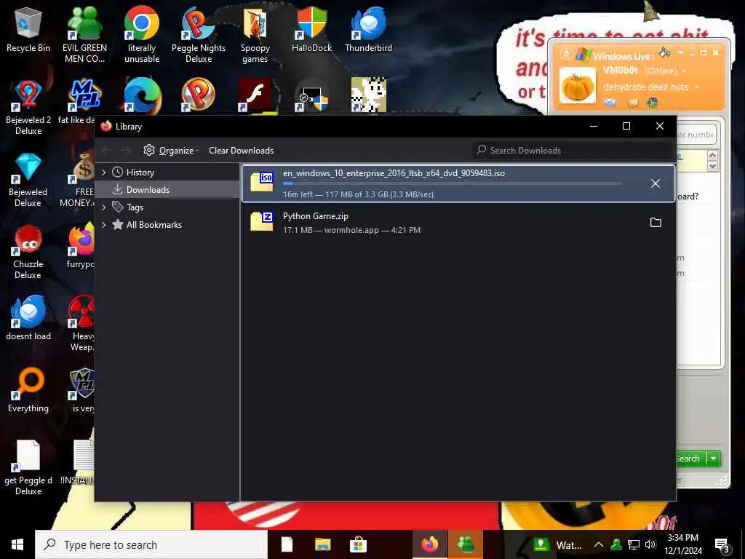Screen dimensions: 745x559
Task: Select History in Library sidebar
Action: 140,172
